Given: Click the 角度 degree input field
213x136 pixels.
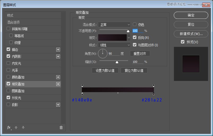Looking at the screenshot, I should point(114,54).
